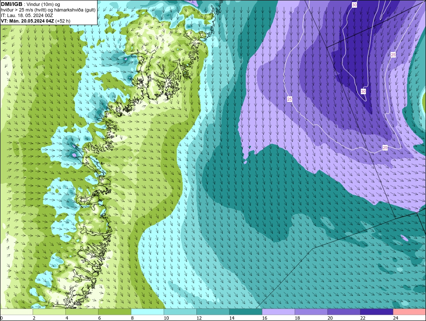
Task: Click the '(+52 h)' forecast offset text
Action: (x=63, y=21)
